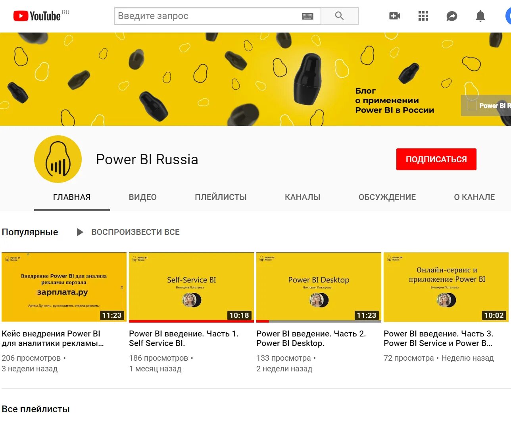Click the 186 просмотров text
This screenshot has width=511, height=421.
pos(158,358)
